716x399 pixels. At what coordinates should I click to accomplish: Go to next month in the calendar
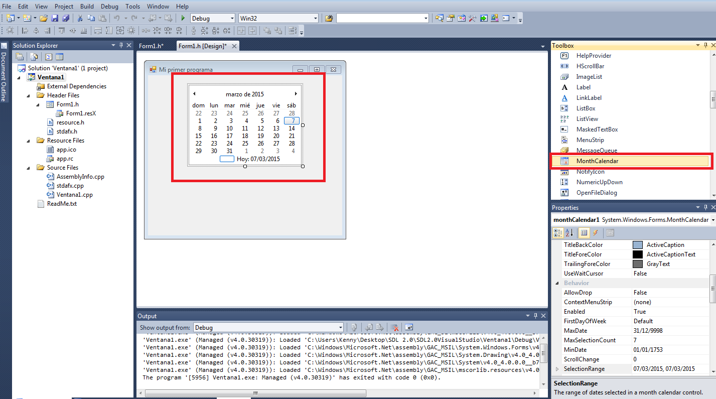pos(296,94)
